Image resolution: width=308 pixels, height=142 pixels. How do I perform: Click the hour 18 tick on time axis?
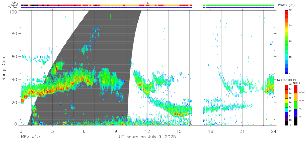tap(210, 131)
